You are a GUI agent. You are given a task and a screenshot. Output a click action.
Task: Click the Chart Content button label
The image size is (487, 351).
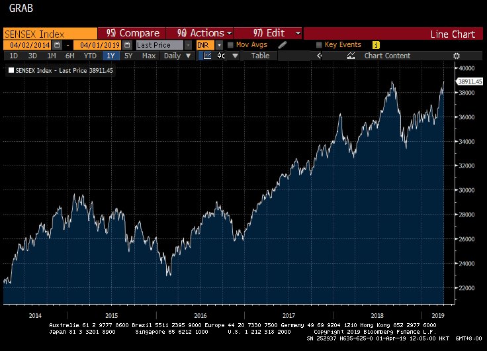point(387,56)
